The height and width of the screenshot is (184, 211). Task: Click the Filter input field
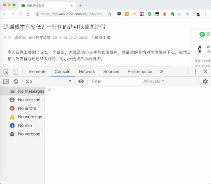coord(116,81)
